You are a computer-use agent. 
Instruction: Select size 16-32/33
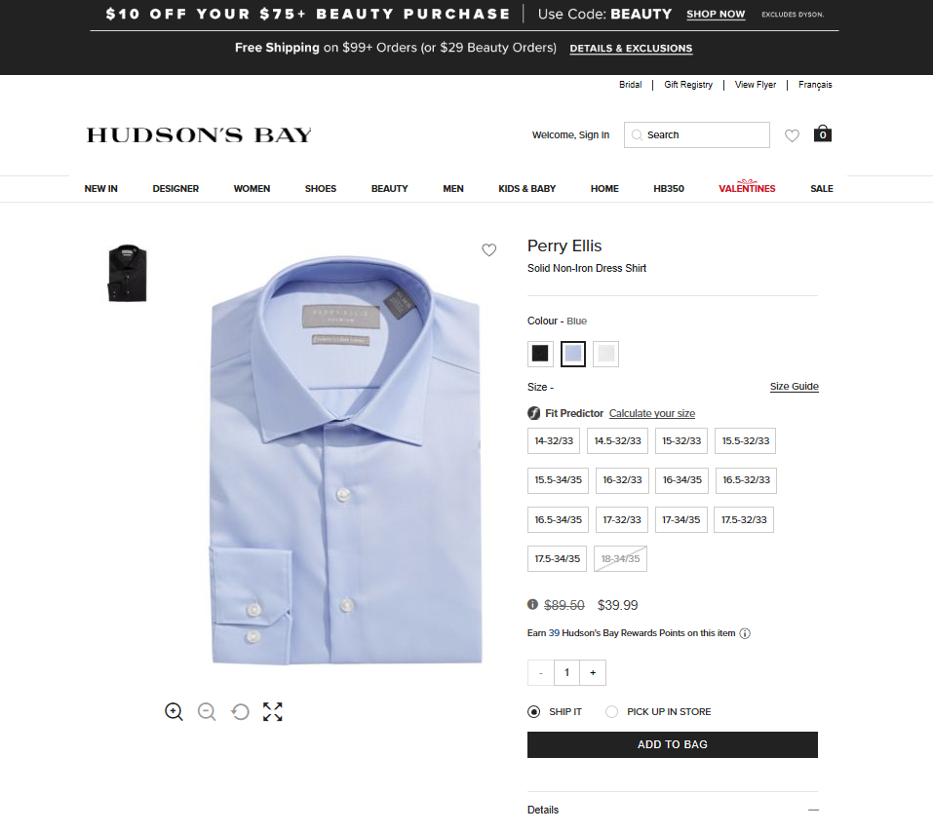pyautogui.click(x=622, y=480)
